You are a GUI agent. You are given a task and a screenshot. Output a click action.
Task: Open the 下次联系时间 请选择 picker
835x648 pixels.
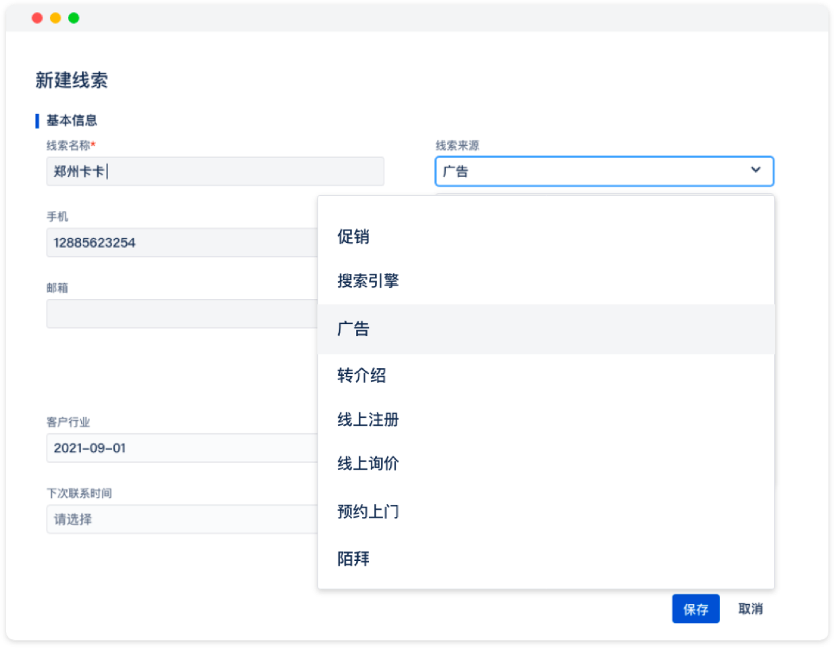point(182,520)
